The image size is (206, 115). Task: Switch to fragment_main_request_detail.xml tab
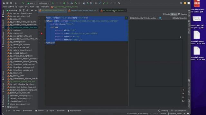coord(83,10)
